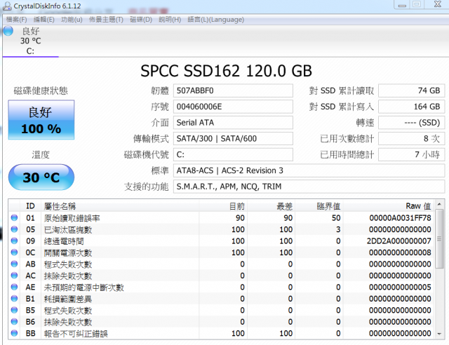Viewport: 449px width, 345px height.
Task: Click the interface field Serial ATA
Action: point(233,123)
